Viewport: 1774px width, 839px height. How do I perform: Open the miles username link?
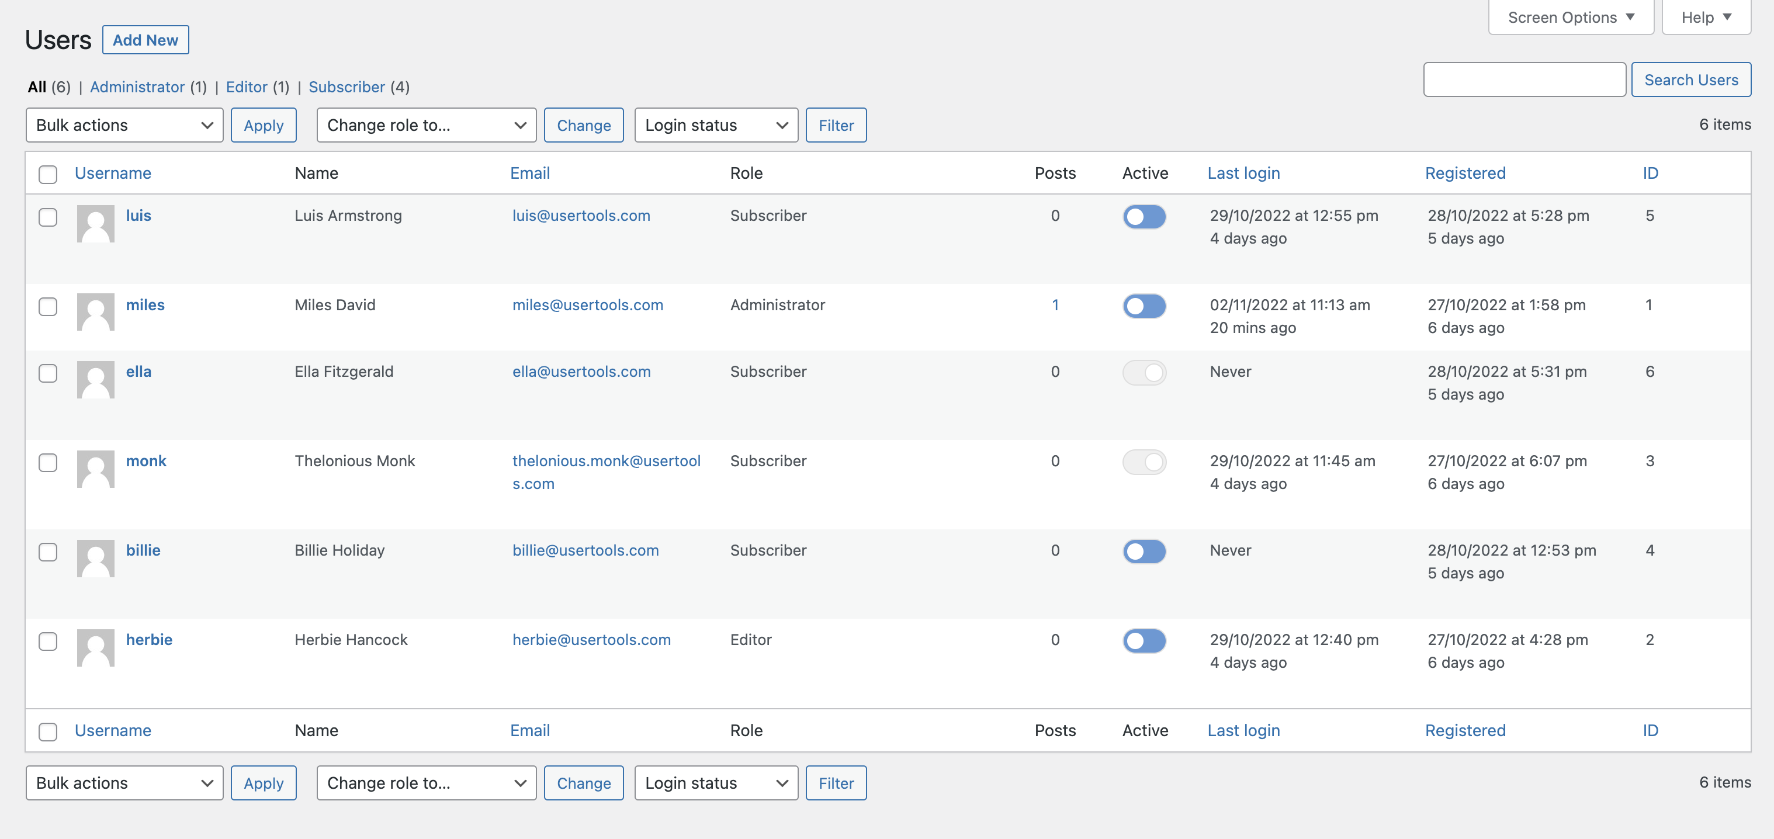coord(145,305)
